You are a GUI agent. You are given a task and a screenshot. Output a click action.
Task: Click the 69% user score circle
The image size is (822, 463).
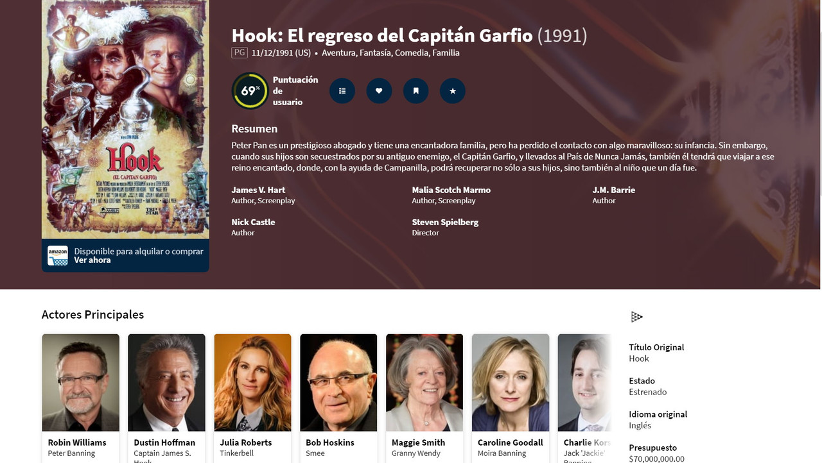point(250,90)
